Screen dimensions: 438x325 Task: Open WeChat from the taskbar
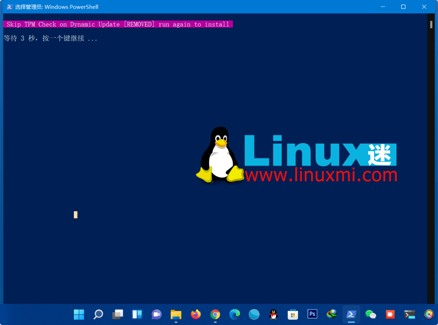click(371, 314)
